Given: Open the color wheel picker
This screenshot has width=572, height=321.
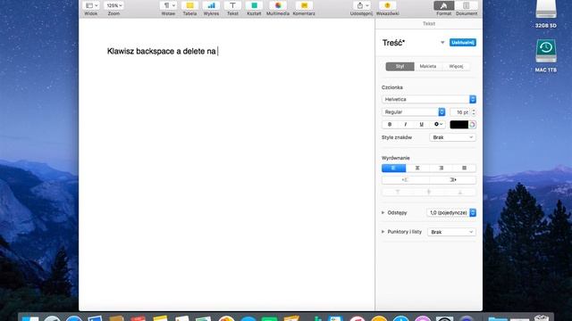Looking at the screenshot, I should tap(472, 125).
